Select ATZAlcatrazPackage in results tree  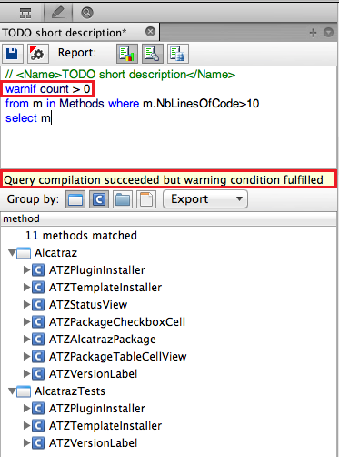[x=103, y=340]
